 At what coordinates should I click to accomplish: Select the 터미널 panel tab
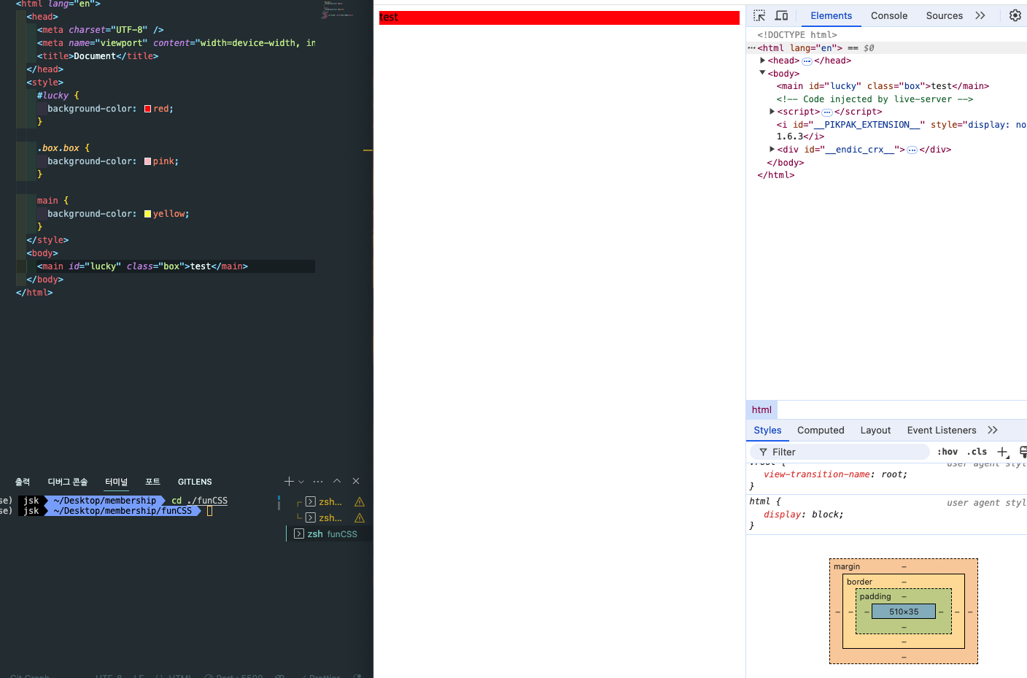116,482
